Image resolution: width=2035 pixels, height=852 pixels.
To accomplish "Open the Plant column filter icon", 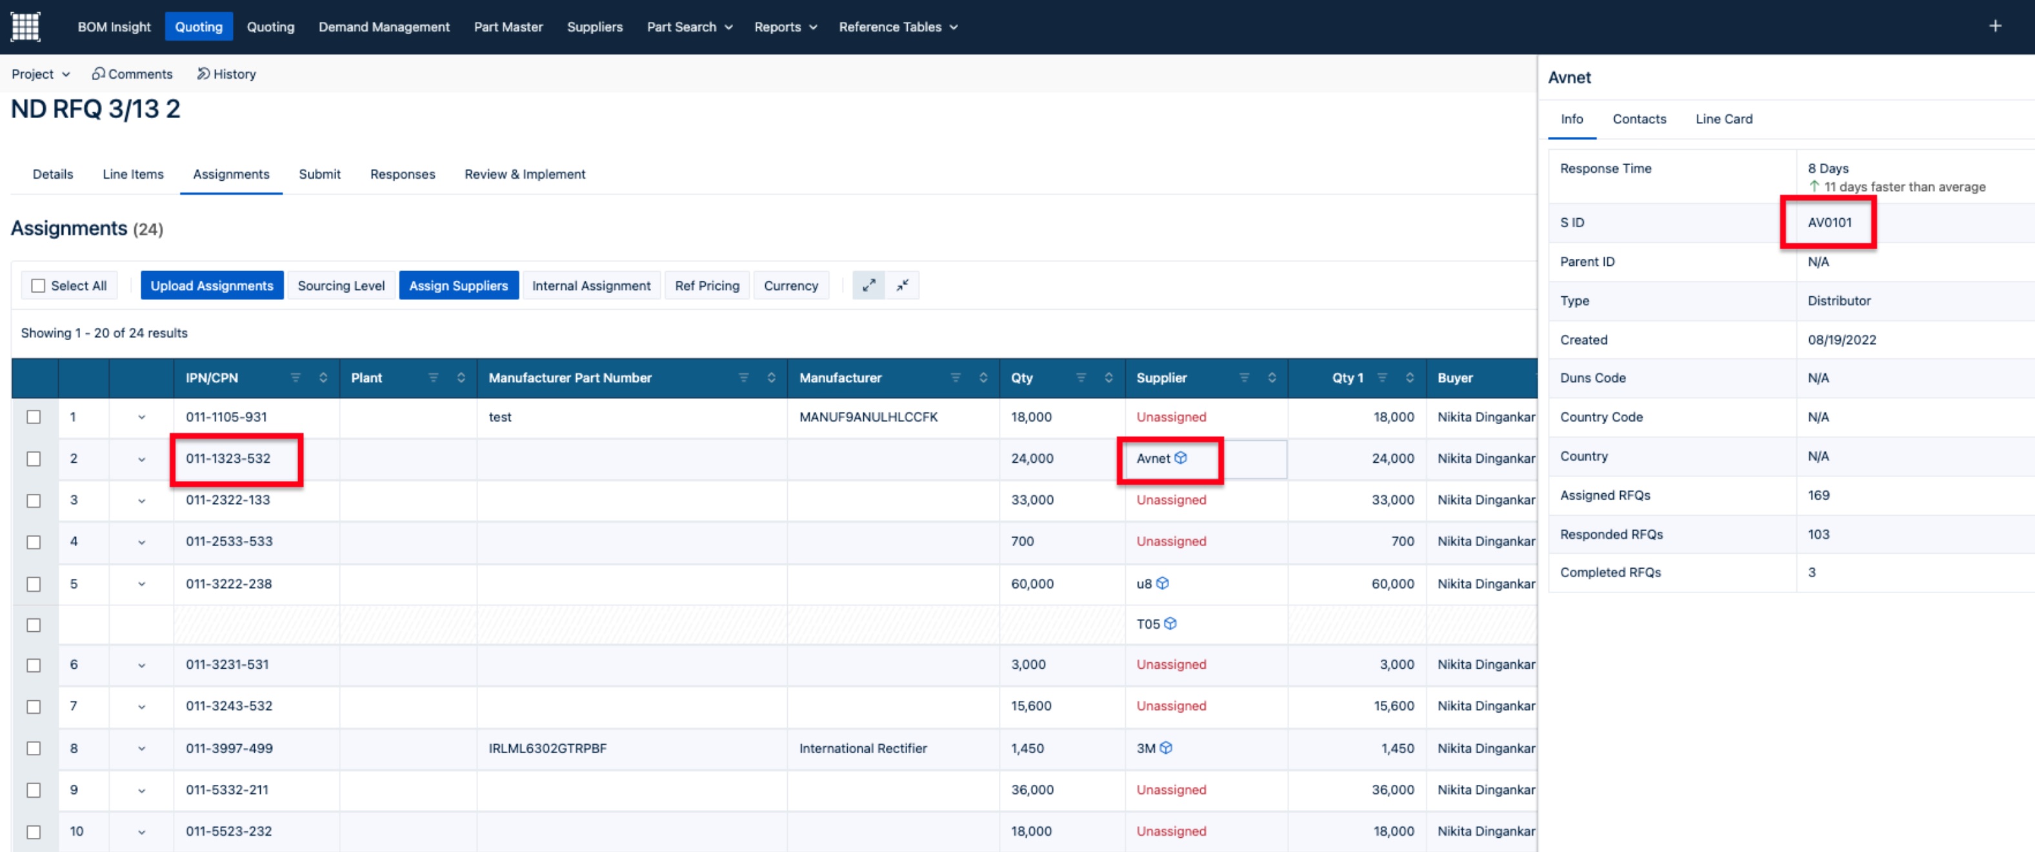I will click(433, 378).
